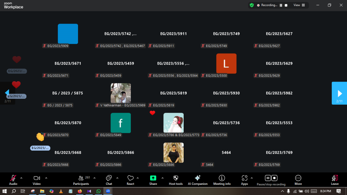Pause the recording from the top bar

coord(281,5)
